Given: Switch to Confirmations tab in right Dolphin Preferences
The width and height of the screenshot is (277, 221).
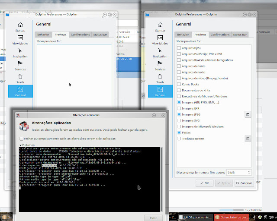Looking at the screenshot, I should [x=220, y=35].
